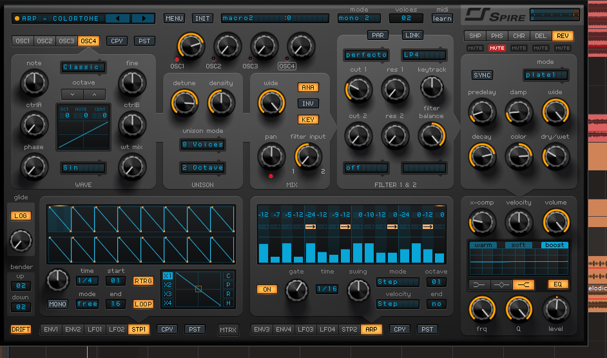
Task: Toggle the DRIFT button
Action: (21, 330)
